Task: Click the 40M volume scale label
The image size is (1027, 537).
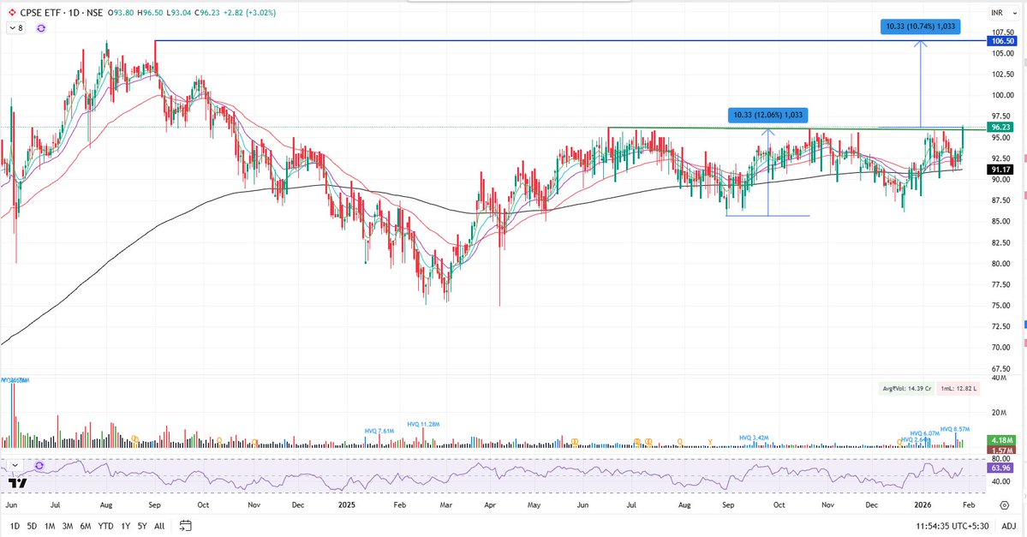Action: pyautogui.click(x=999, y=378)
